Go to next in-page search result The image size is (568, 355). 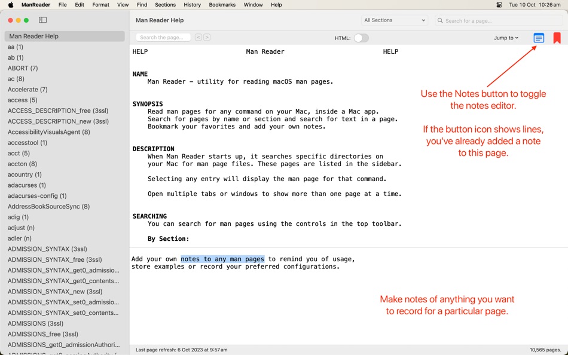(207, 37)
